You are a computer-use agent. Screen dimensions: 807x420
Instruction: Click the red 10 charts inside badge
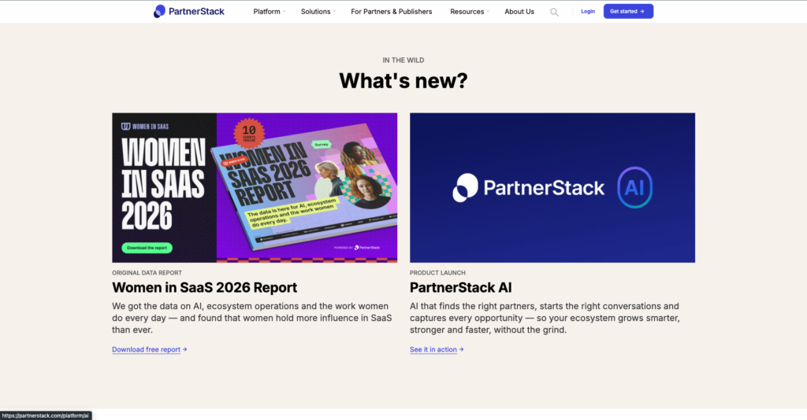[x=249, y=133]
